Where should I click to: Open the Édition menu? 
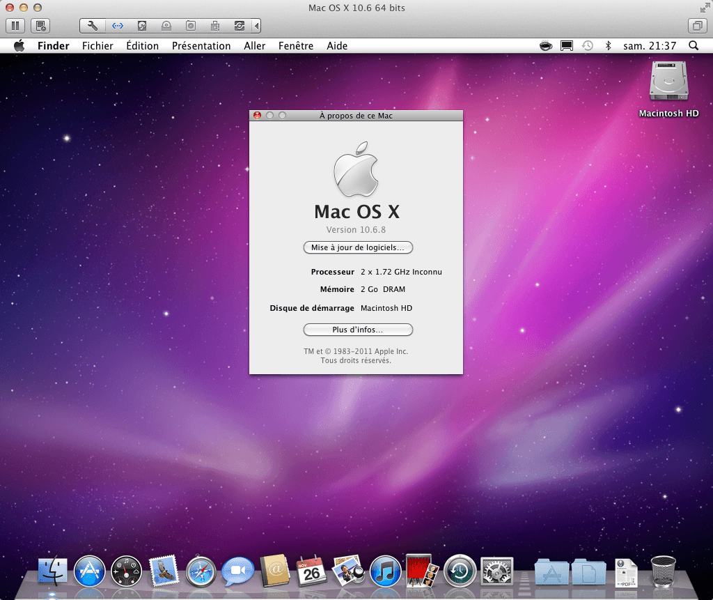coord(142,46)
